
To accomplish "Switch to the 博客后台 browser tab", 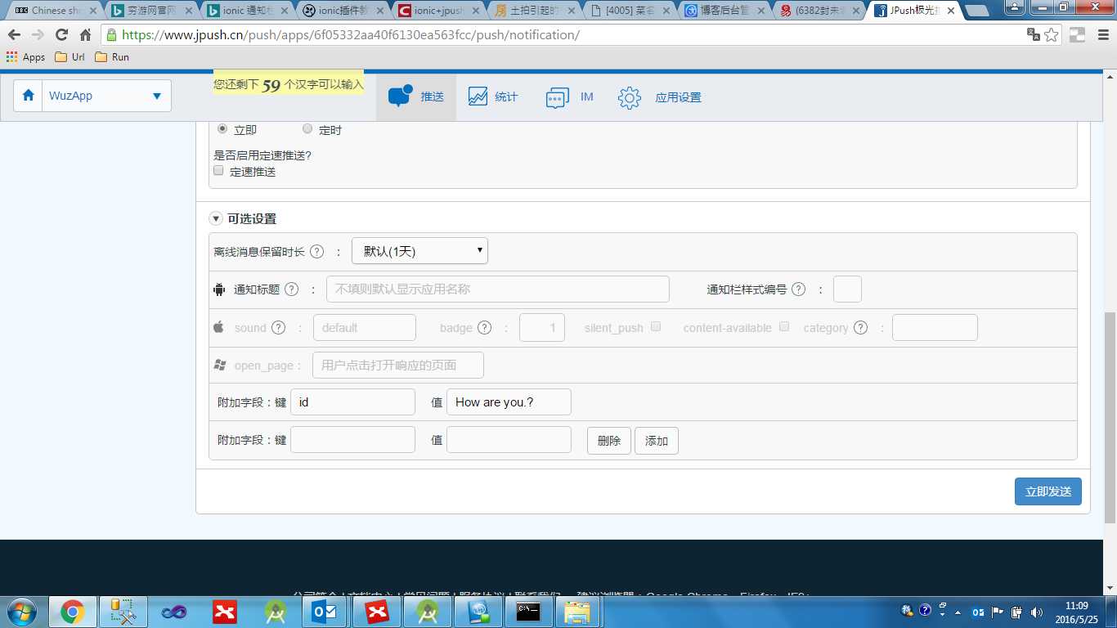I will [x=724, y=11].
